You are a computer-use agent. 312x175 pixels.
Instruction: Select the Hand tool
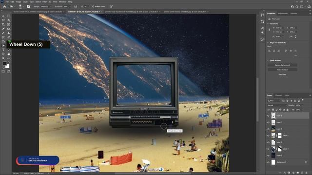tap(9, 54)
